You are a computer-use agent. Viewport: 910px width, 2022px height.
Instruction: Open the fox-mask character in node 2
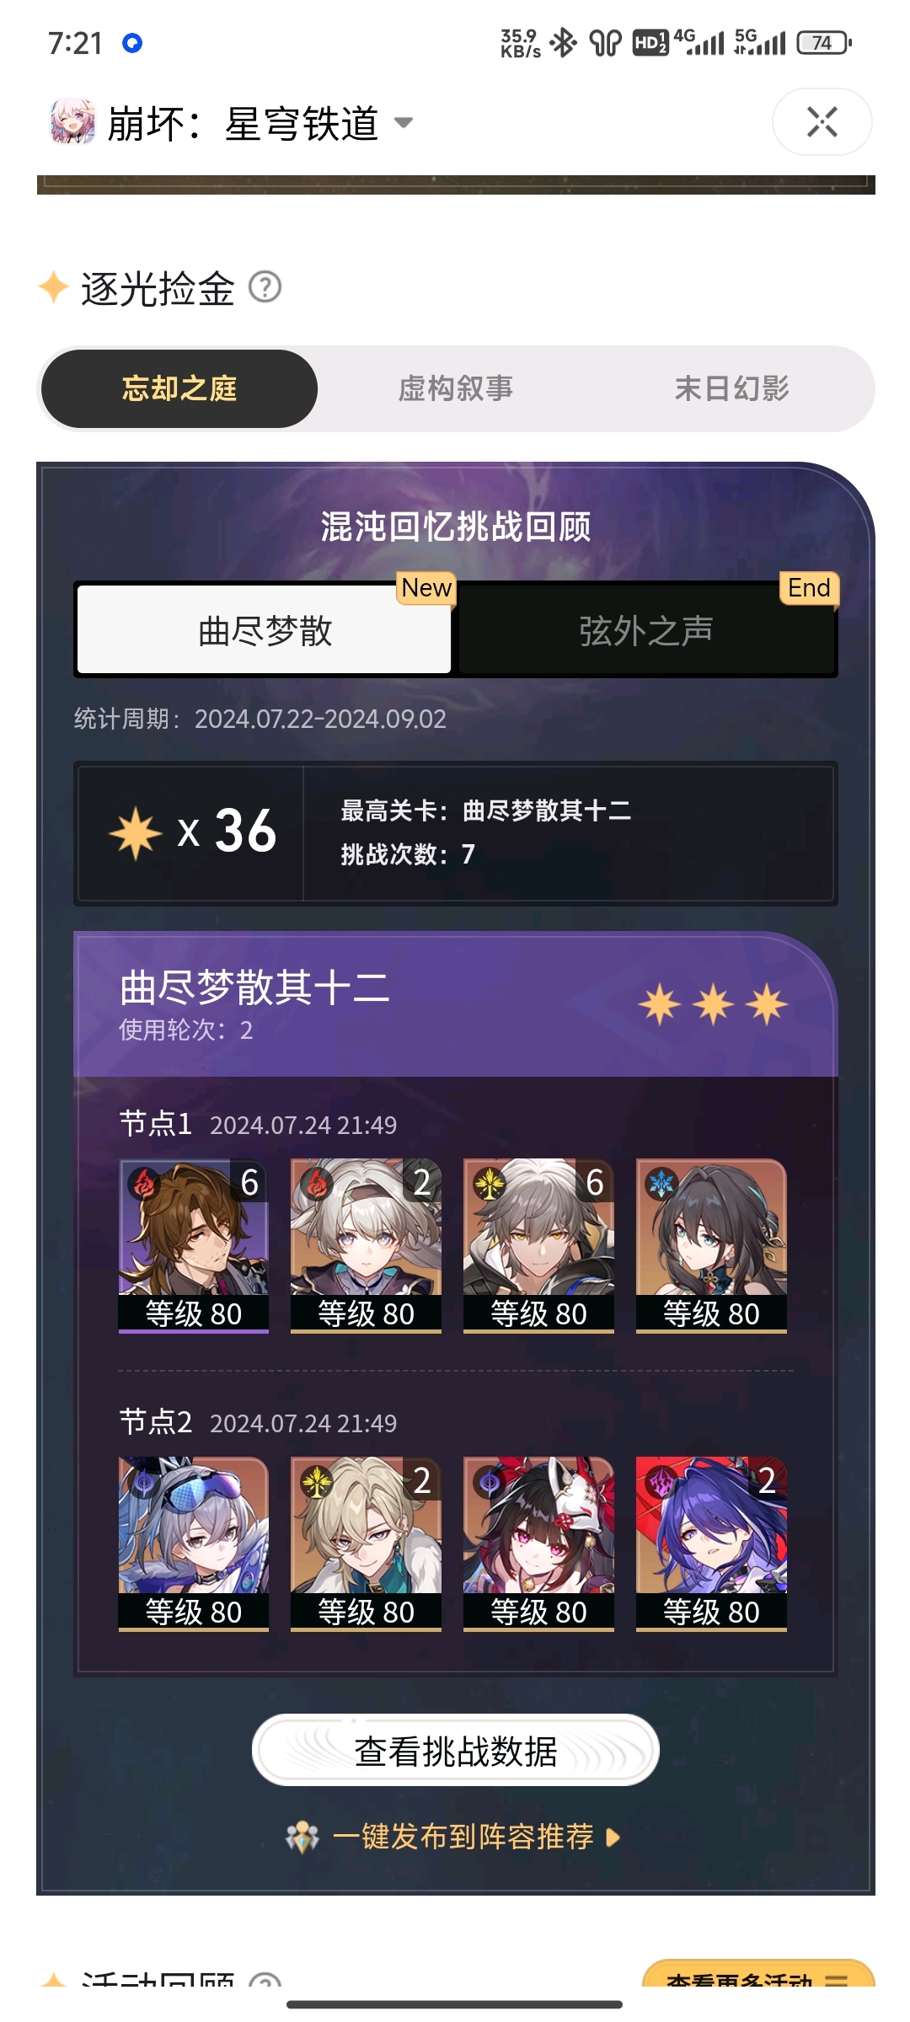tap(538, 1544)
